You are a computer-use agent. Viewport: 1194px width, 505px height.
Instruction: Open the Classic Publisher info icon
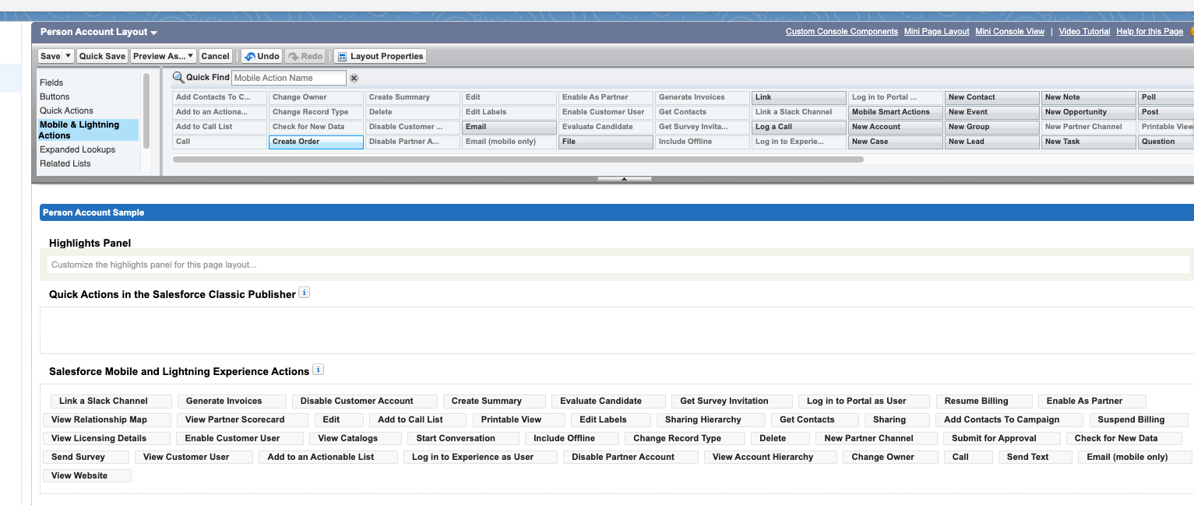tap(305, 293)
